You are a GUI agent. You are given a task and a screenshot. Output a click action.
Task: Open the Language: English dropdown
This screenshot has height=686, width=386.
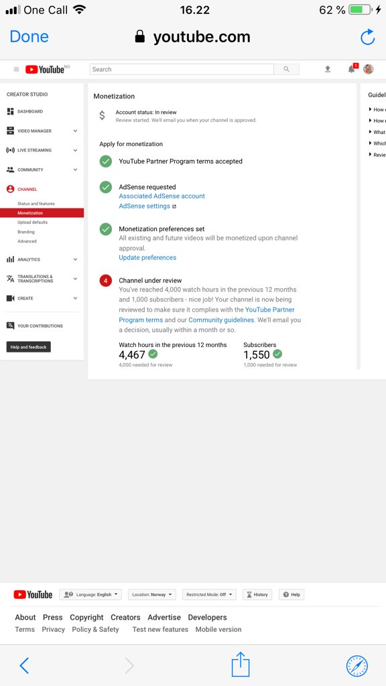click(x=90, y=595)
